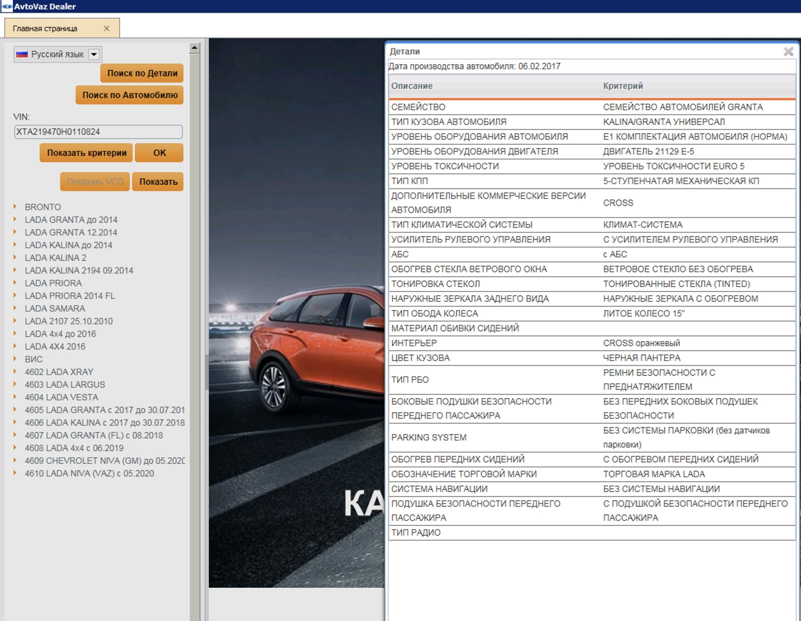Click the AvtoVaz Dealer app icon
The image size is (801, 621).
click(x=7, y=6)
